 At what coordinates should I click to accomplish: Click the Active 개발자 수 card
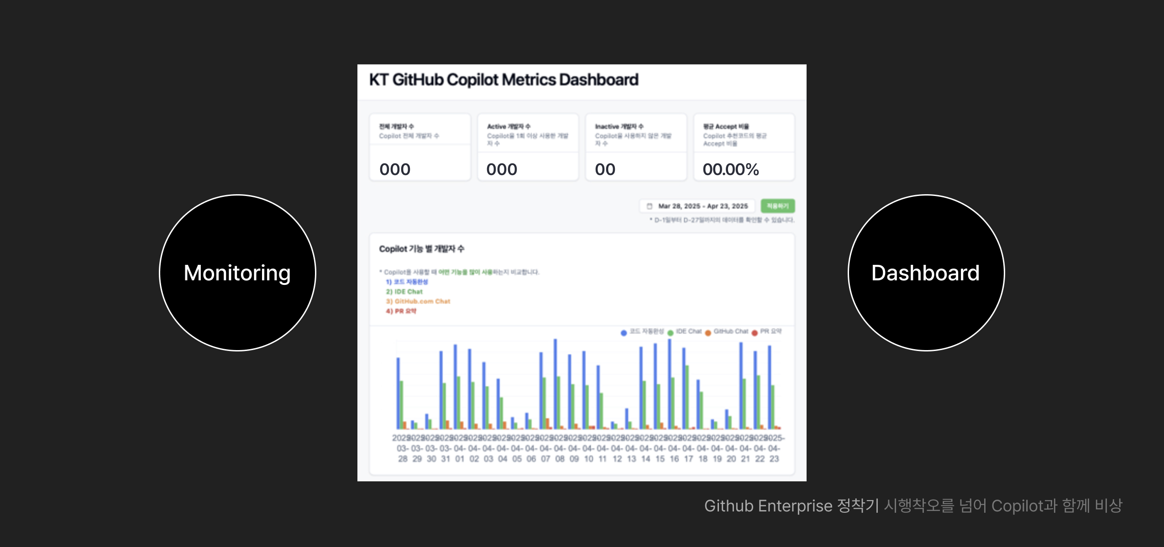tap(528, 147)
